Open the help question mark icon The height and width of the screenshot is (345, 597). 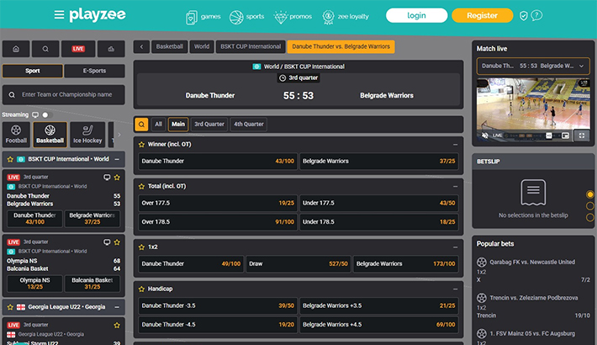536,15
